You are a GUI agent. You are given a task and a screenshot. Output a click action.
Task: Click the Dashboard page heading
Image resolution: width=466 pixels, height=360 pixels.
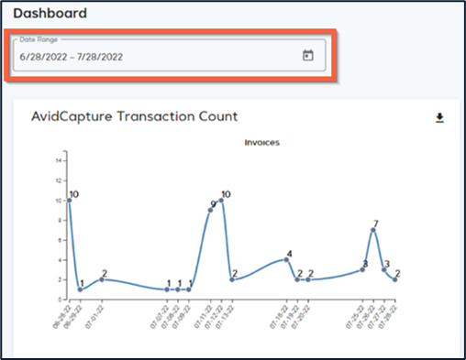pyautogui.click(x=50, y=13)
